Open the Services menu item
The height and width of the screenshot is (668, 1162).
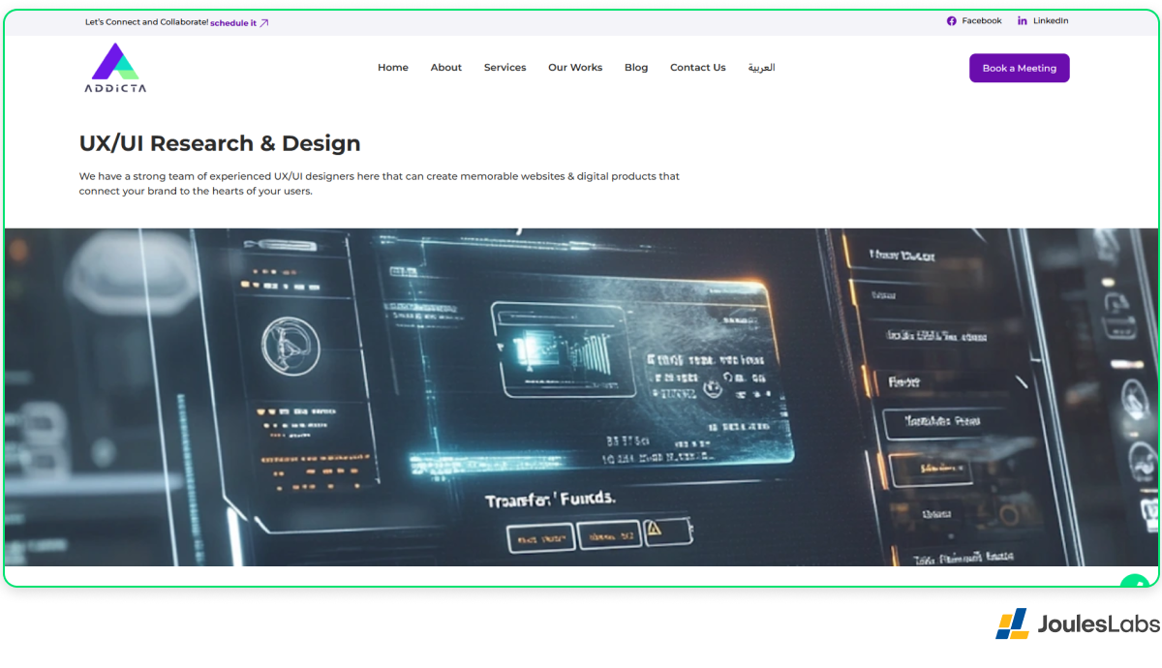coord(505,68)
